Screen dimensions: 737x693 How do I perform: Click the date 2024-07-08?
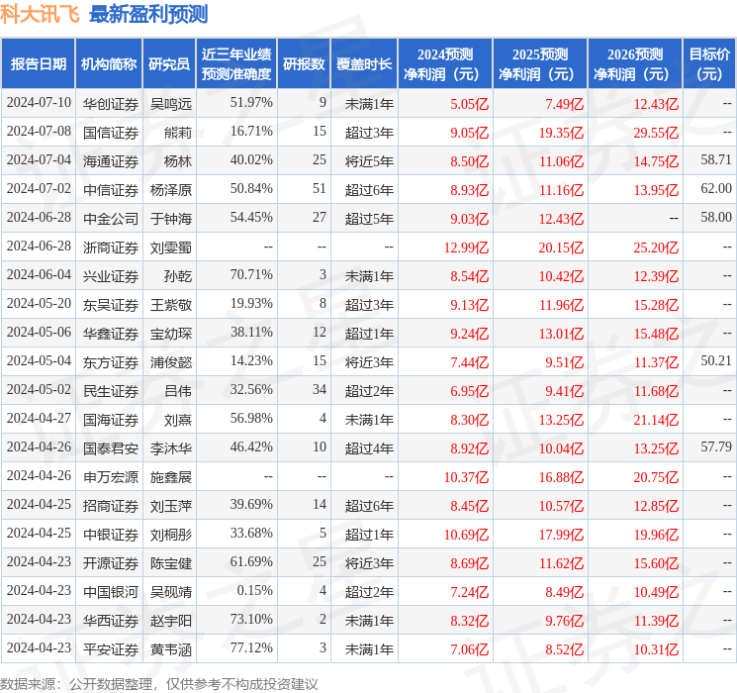click(x=39, y=132)
